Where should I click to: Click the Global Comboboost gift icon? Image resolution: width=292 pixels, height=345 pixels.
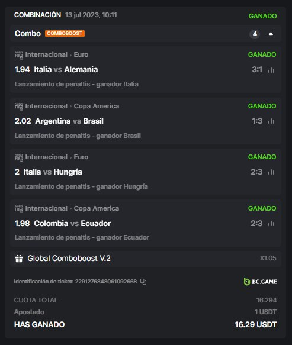19,259
